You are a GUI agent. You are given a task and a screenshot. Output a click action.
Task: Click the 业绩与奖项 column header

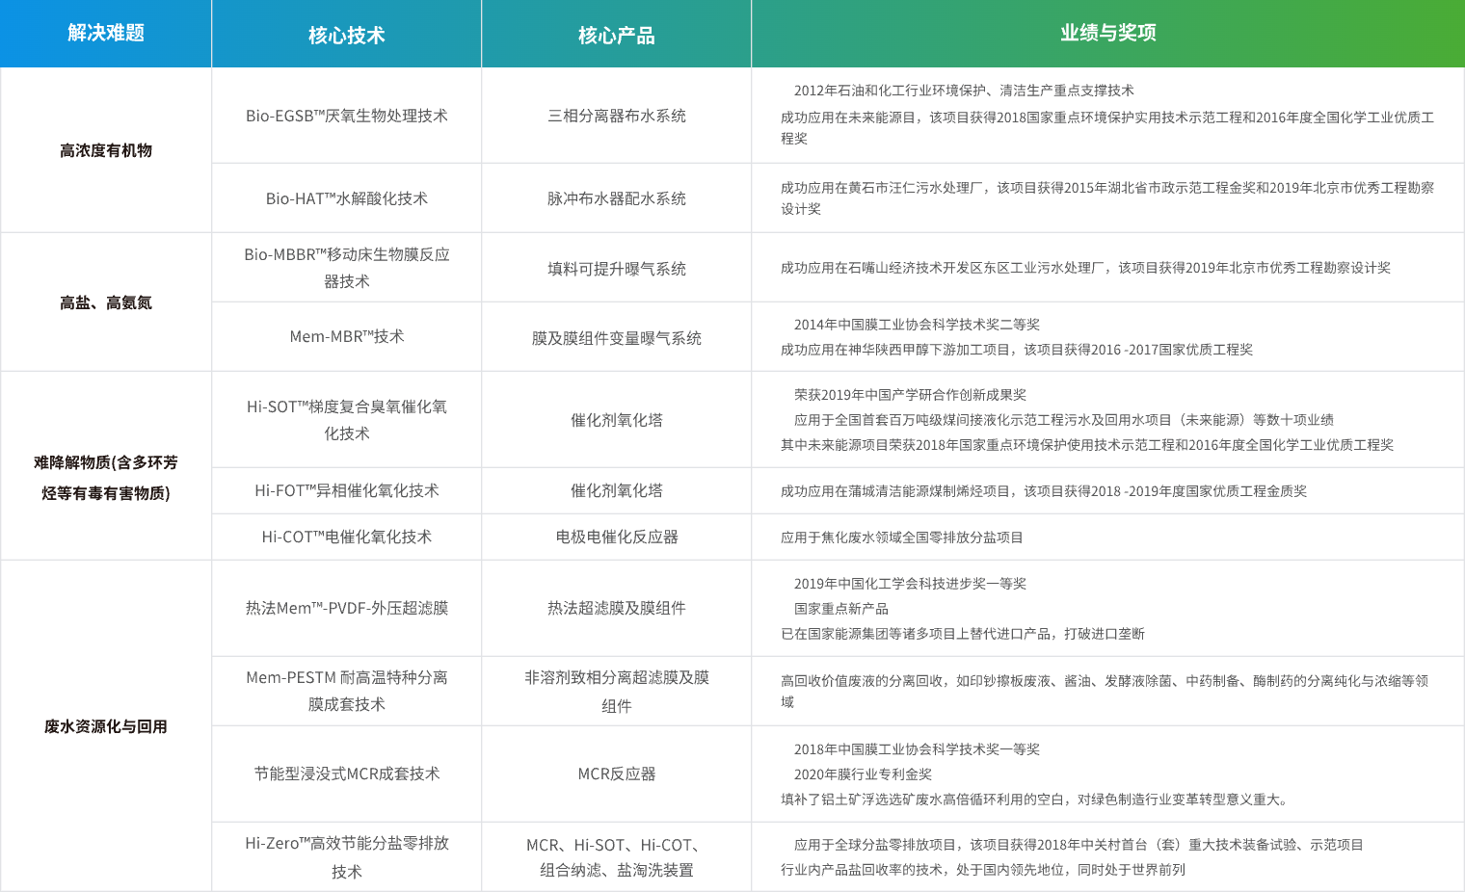[1106, 33]
